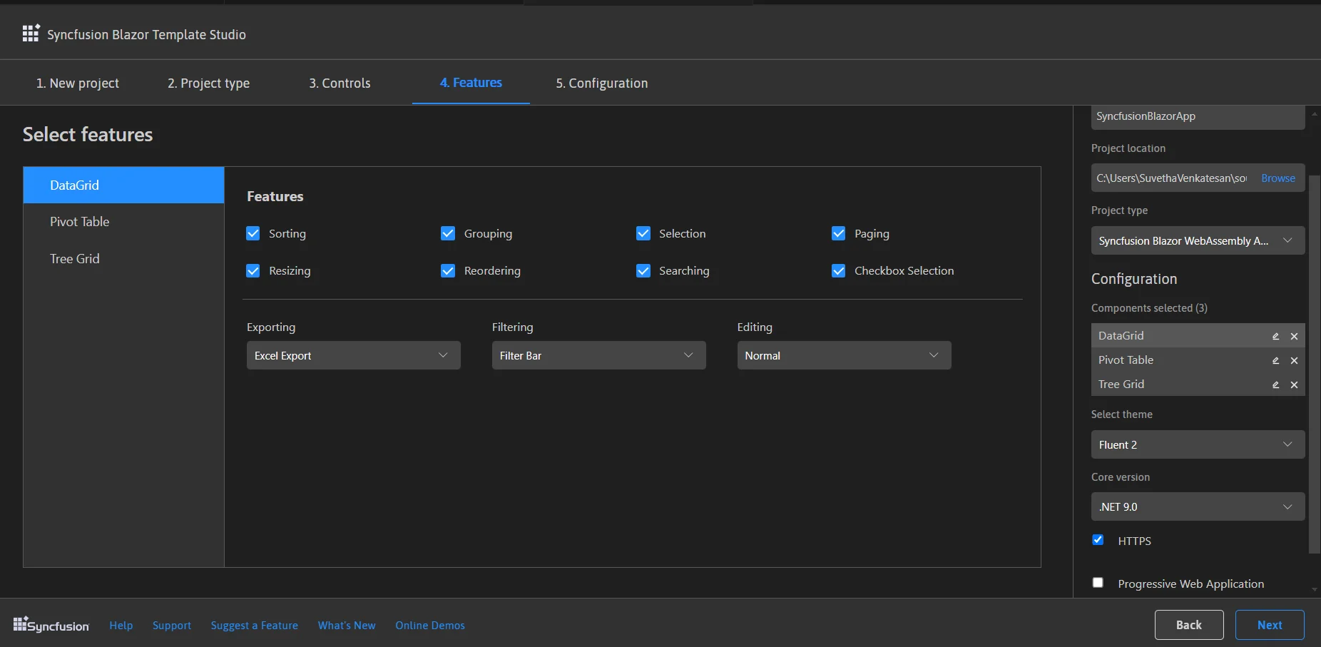Image resolution: width=1321 pixels, height=647 pixels.
Task: Click the project name input field
Action: point(1197,116)
